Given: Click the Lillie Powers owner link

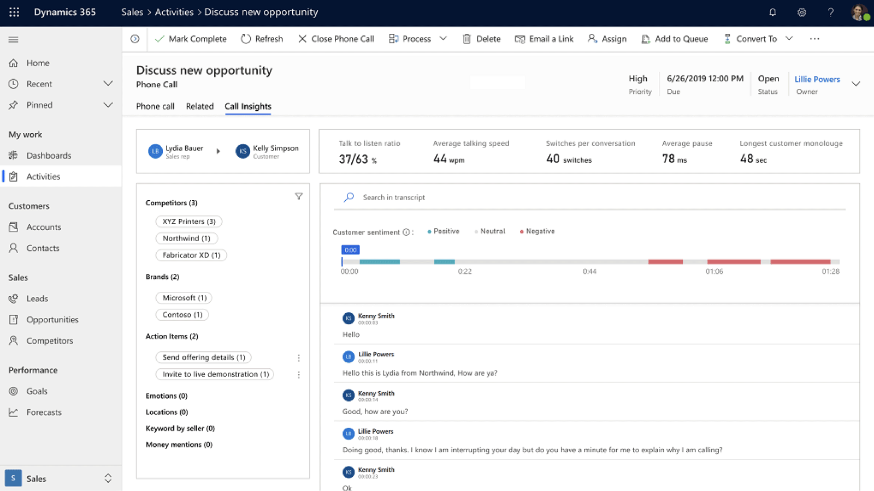Looking at the screenshot, I should pos(817,79).
